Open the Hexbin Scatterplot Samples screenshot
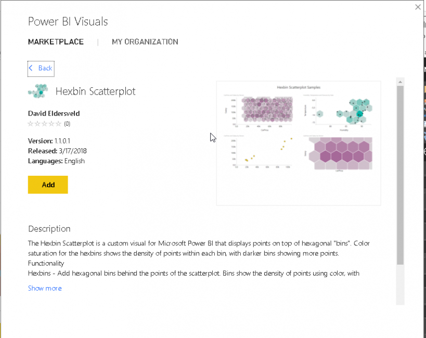 coord(299,143)
